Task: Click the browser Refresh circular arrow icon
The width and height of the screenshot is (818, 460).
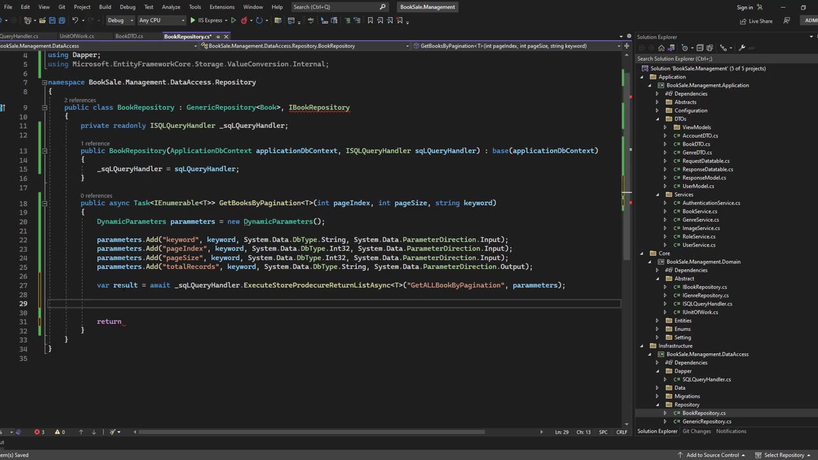Action: click(259, 20)
